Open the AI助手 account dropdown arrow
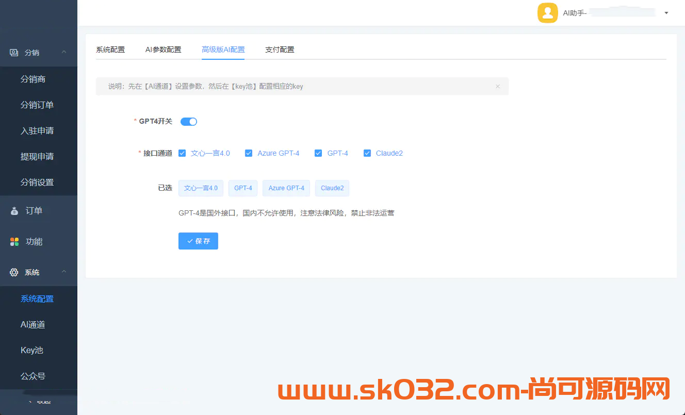Screen dimensions: 685x415 coord(666,13)
